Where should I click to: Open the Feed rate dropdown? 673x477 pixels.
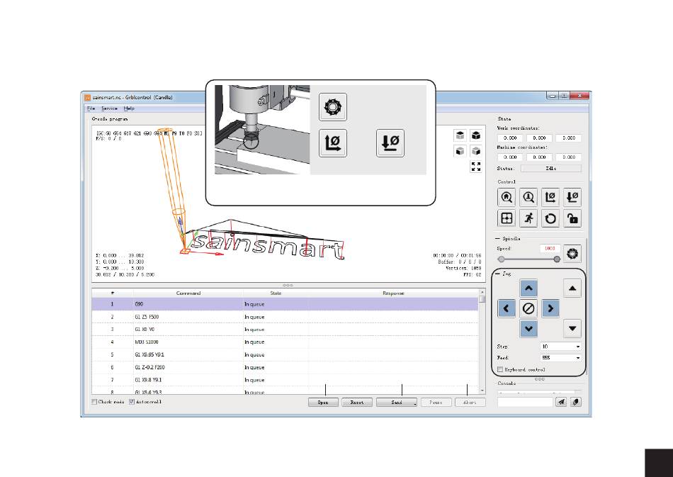[560, 358]
